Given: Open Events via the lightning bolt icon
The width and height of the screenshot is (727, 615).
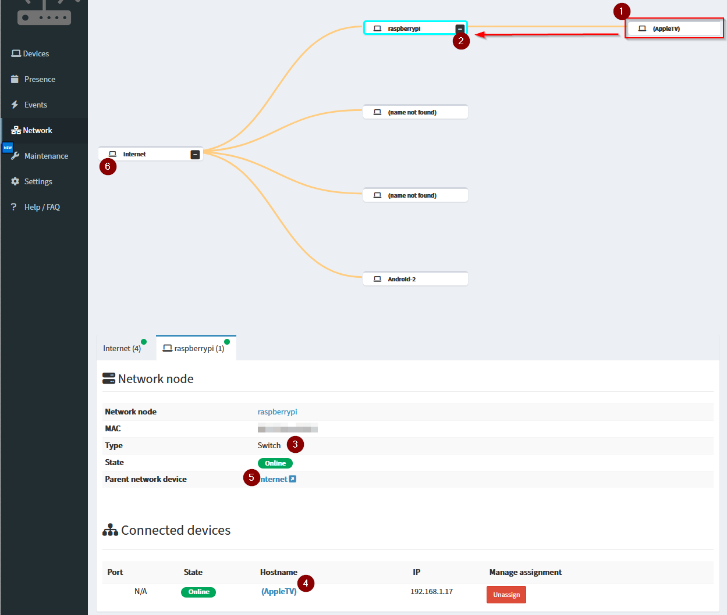Looking at the screenshot, I should pos(14,104).
